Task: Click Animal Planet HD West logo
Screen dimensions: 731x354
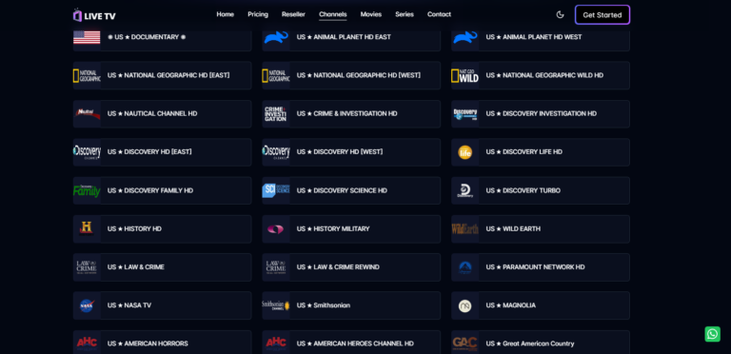Action: tap(465, 37)
